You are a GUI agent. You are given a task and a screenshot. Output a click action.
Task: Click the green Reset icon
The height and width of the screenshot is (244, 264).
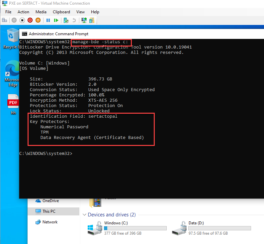point(56,20)
